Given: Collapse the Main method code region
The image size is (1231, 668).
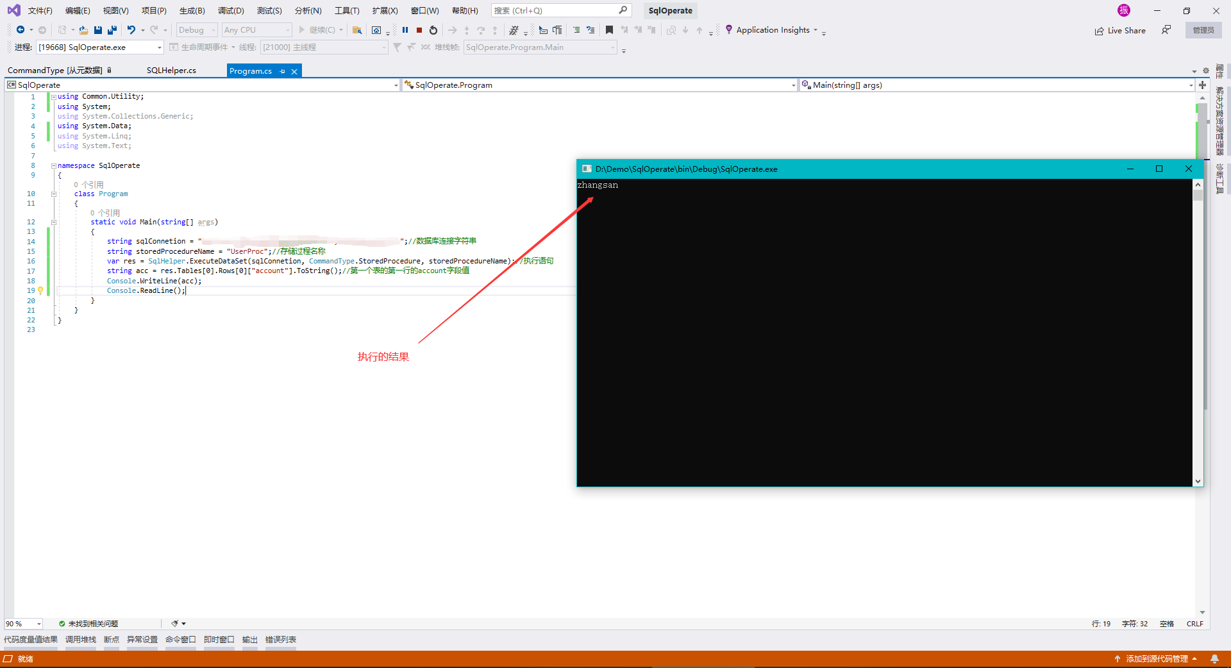Looking at the screenshot, I should click(x=53, y=222).
